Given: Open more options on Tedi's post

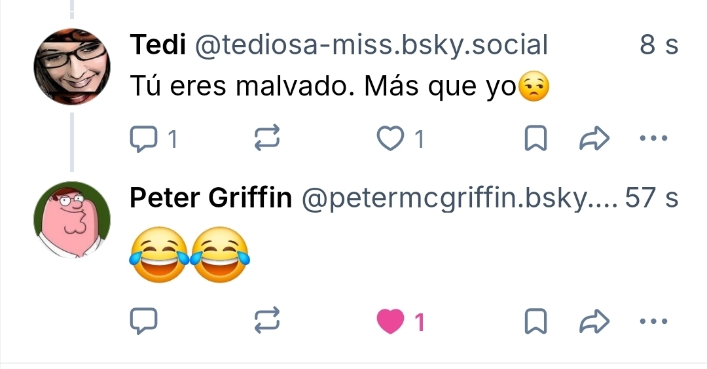Looking at the screenshot, I should click(652, 139).
